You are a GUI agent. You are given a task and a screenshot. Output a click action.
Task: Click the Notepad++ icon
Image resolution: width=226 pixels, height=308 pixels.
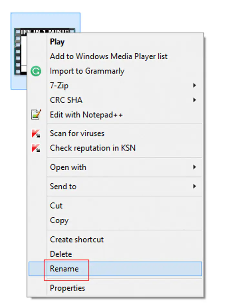[36, 114]
